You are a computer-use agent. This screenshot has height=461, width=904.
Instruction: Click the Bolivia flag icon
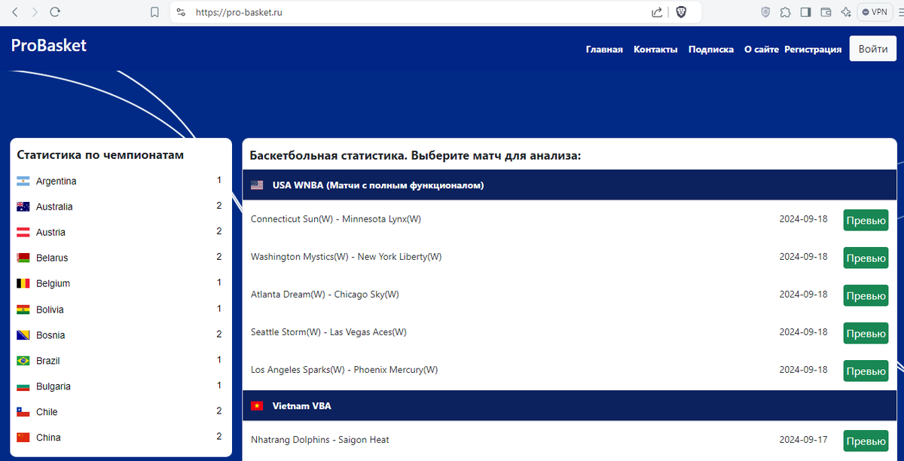23,310
